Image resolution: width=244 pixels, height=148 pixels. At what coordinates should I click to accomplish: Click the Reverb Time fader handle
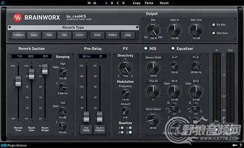coord(18,81)
